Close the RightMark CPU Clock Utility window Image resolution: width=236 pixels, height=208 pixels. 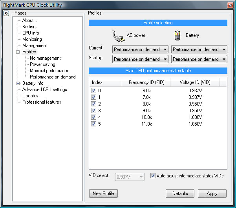[x=230, y=5]
